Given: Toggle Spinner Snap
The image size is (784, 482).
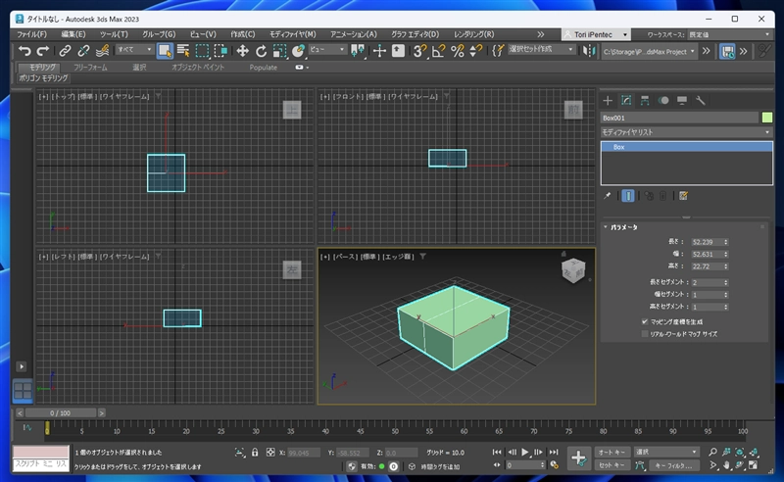Looking at the screenshot, I should coord(475,51).
